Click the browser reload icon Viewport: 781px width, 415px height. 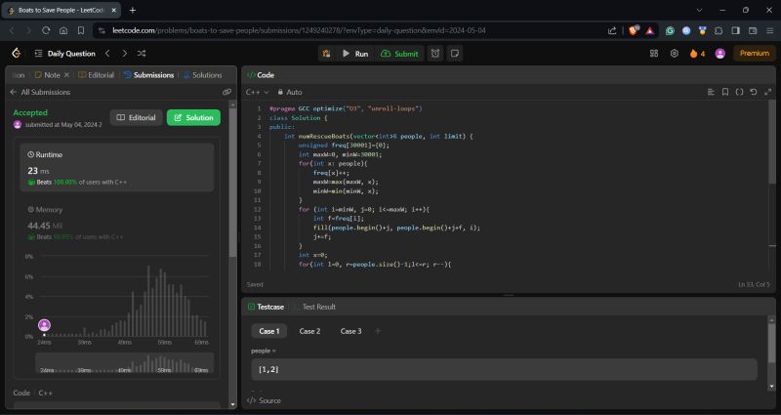pos(46,30)
